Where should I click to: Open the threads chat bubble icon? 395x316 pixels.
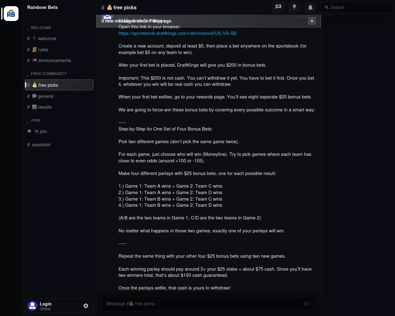[278, 7]
